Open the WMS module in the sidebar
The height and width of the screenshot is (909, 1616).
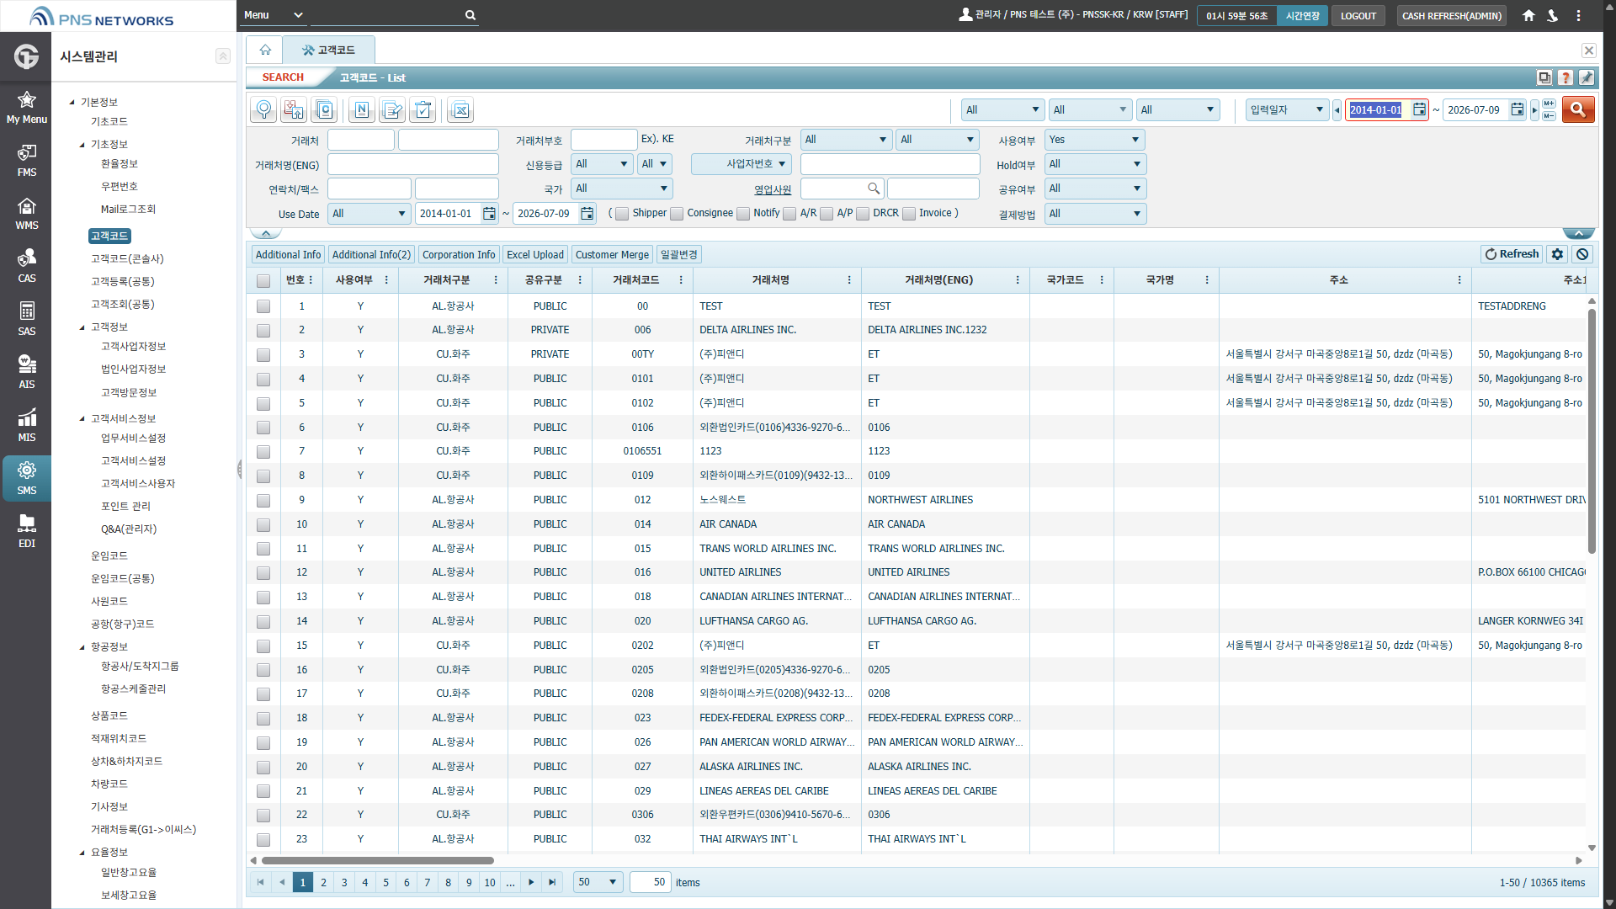(27, 213)
